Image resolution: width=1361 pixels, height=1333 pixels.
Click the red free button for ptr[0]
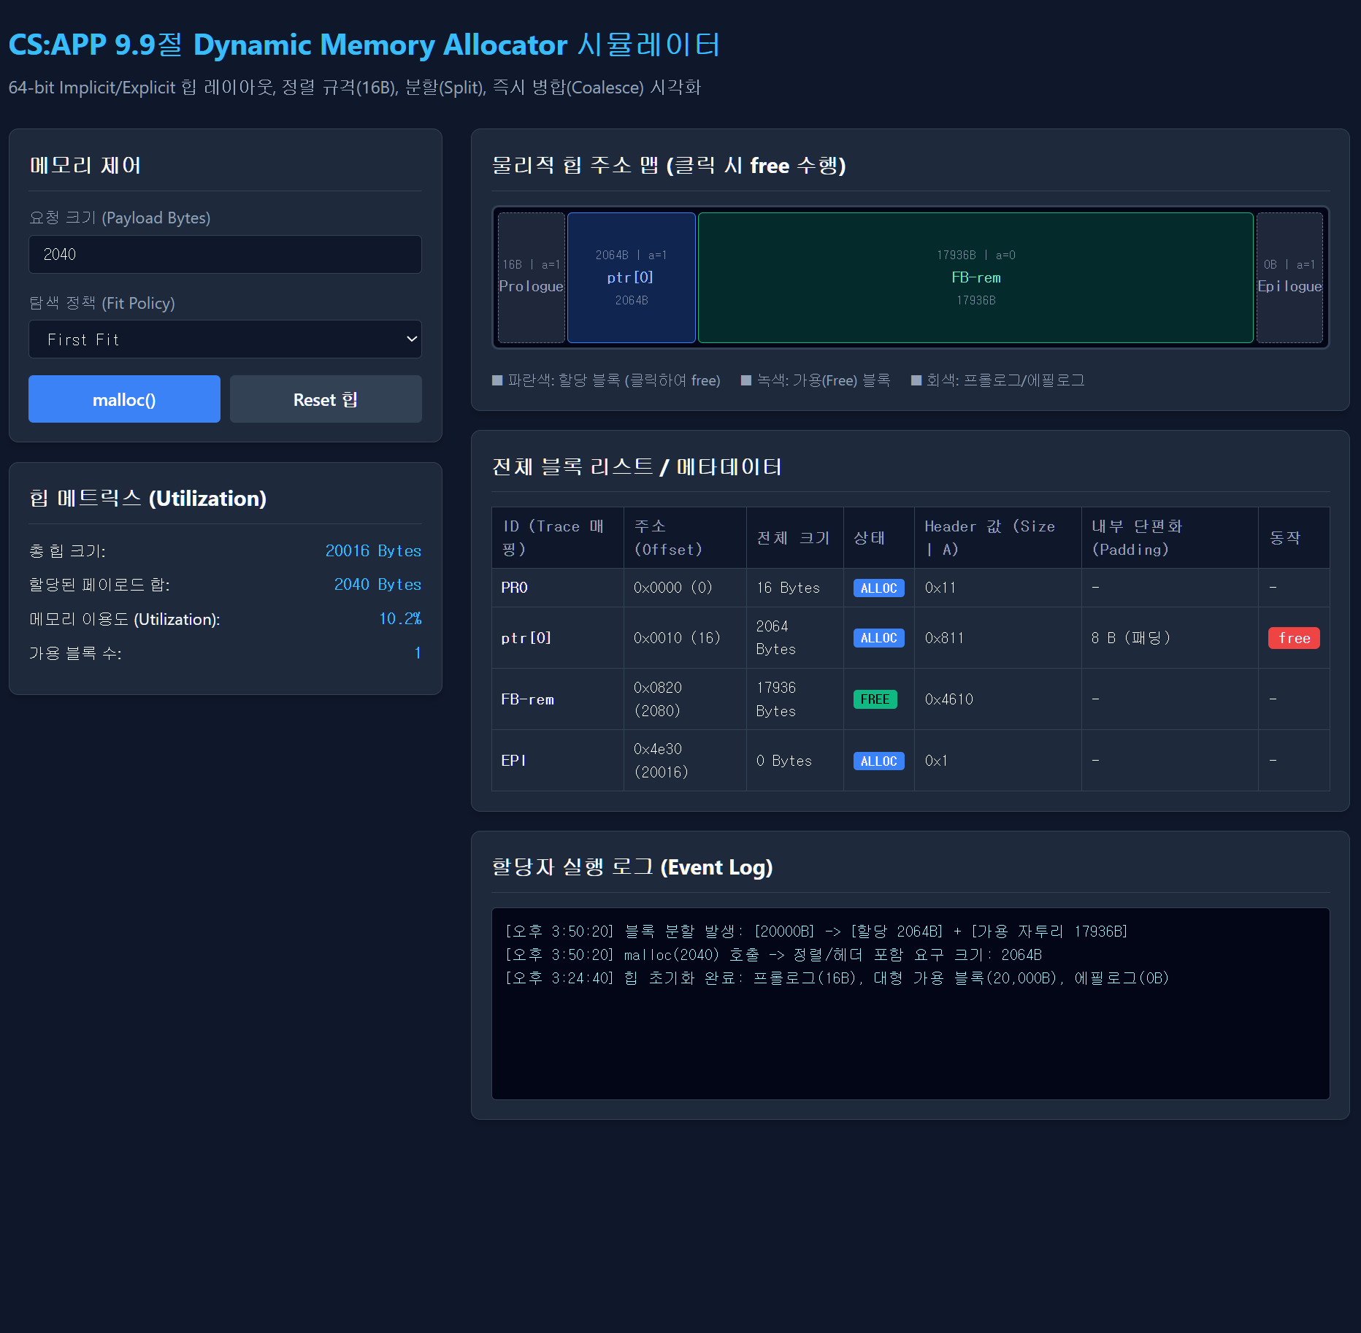pyautogui.click(x=1294, y=638)
